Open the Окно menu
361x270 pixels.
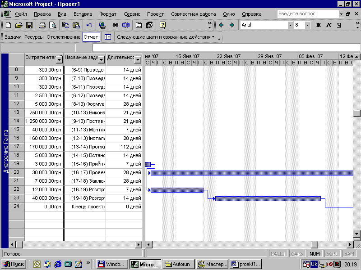pyautogui.click(x=229, y=14)
